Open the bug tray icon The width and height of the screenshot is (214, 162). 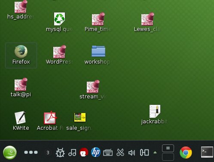click(60, 153)
